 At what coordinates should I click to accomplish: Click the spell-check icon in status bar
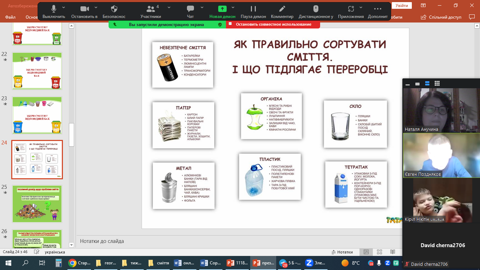36,252
